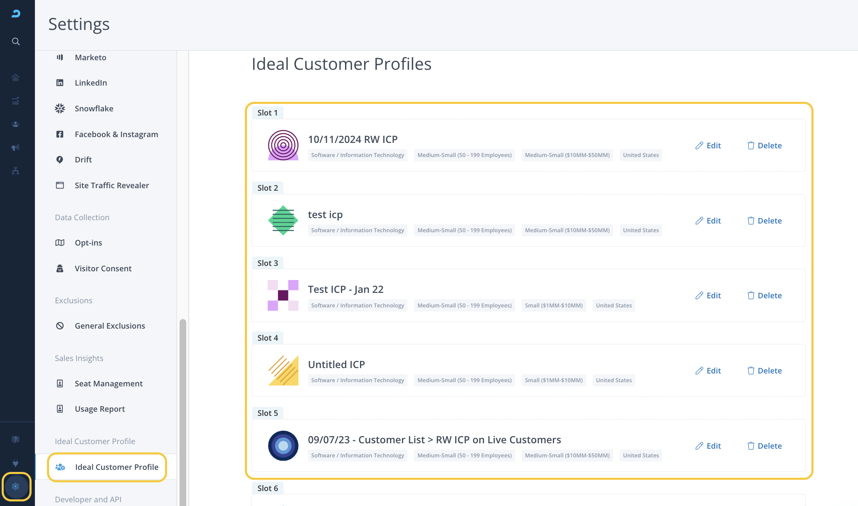This screenshot has height=506, width=858.
Task: Open Usage Report under Sales Insights
Action: 100,409
